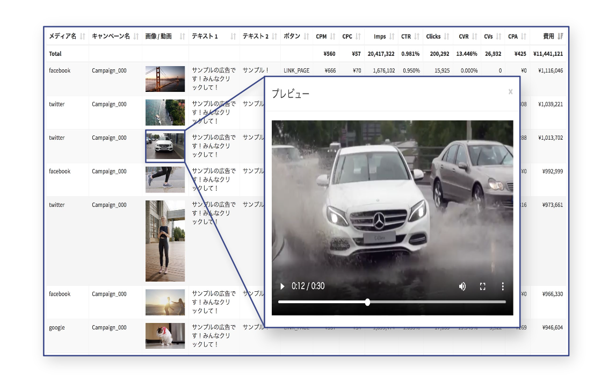Sort by メディア名 column arrows

(x=82, y=37)
